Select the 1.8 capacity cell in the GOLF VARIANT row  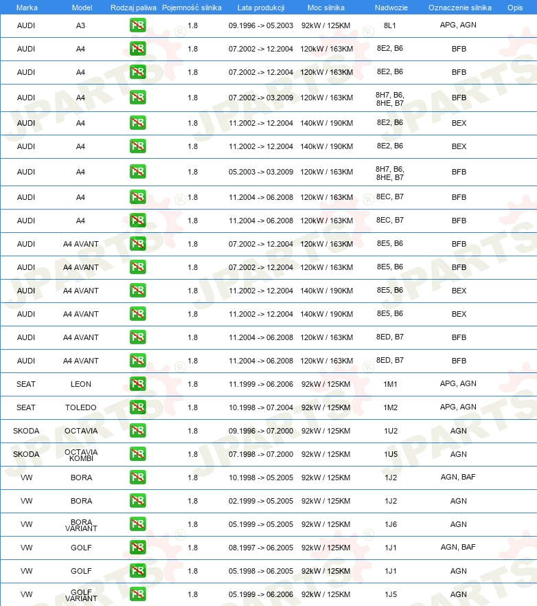click(193, 594)
